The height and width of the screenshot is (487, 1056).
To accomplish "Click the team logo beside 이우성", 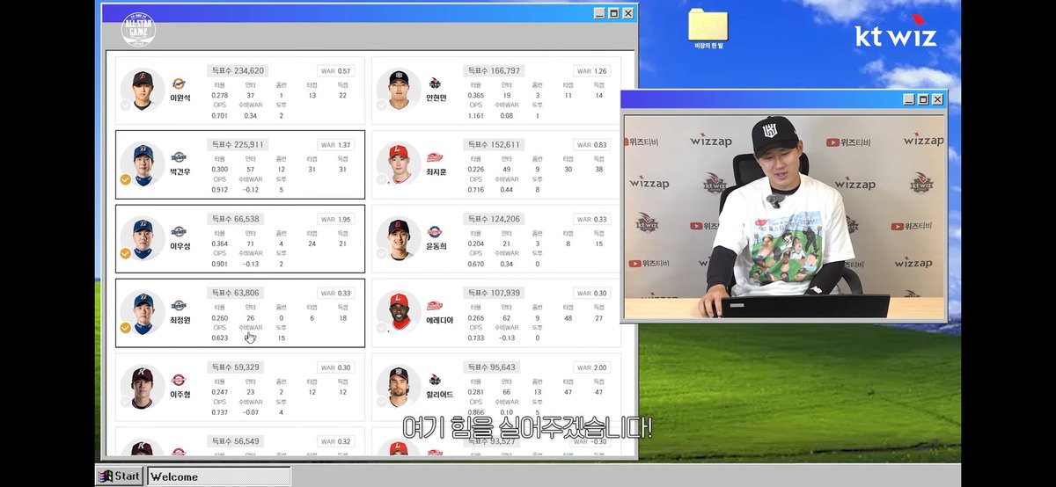I will click(178, 231).
